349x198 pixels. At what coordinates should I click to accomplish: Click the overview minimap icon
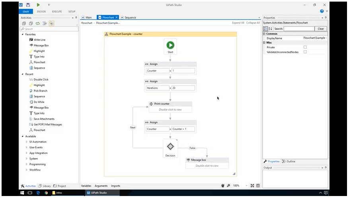(258, 186)
